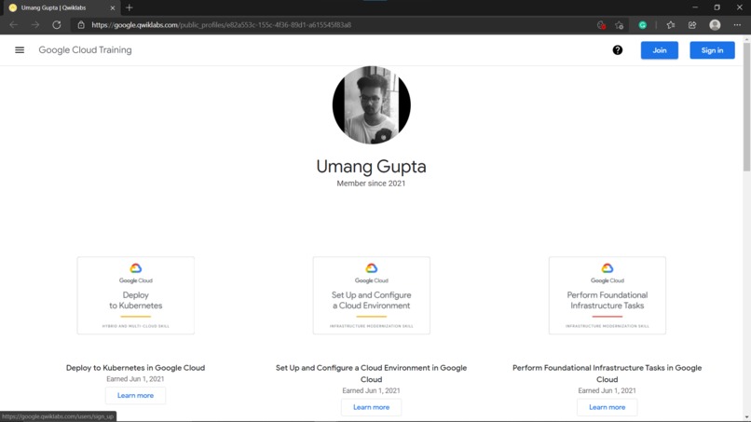This screenshot has width=751, height=422.
Task: Open browser settings ellipsis menu
Action: (737, 25)
